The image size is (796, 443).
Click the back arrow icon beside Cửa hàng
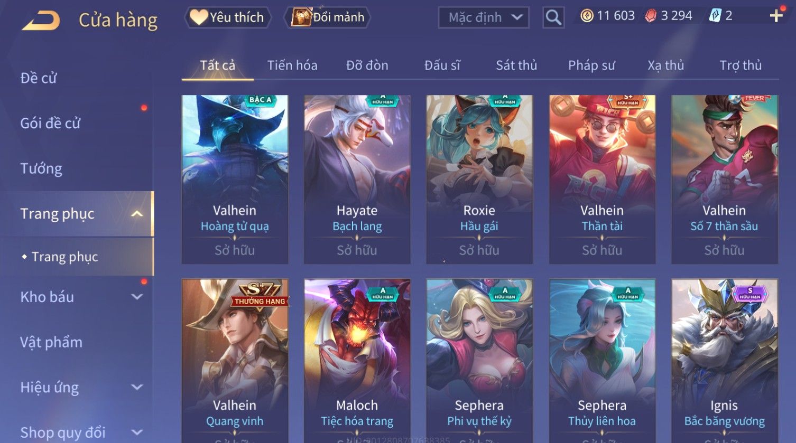[41, 20]
